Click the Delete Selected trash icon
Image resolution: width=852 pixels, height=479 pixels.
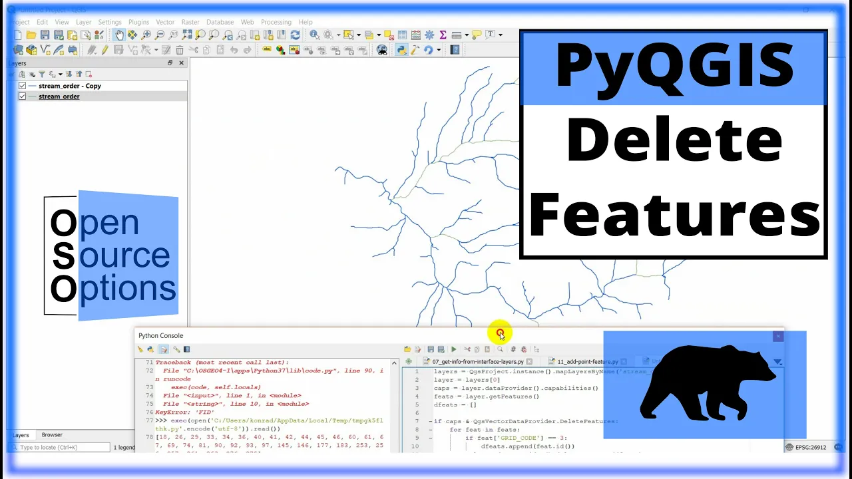pos(179,49)
